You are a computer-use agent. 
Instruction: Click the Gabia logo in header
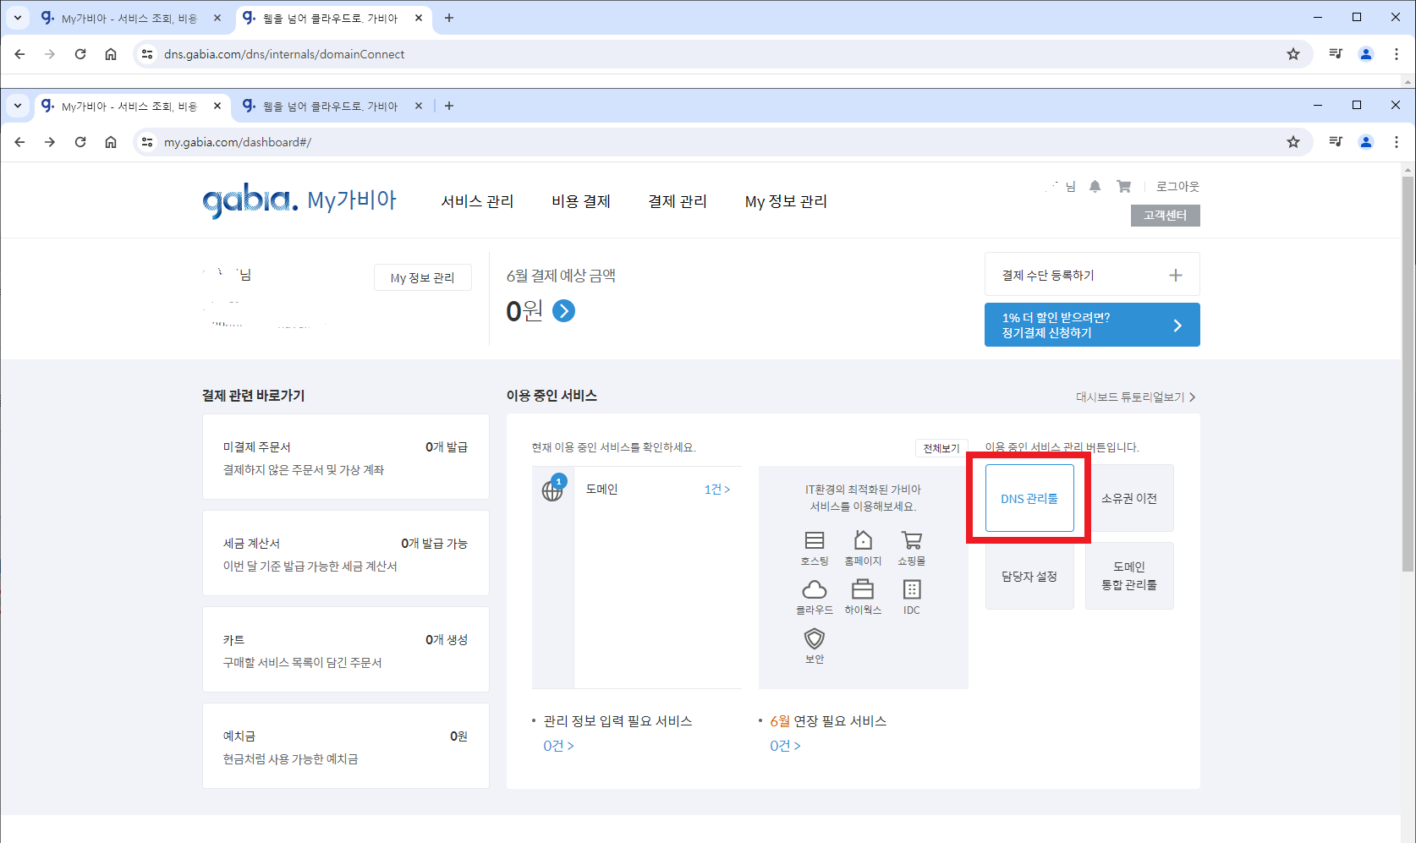coord(250,201)
